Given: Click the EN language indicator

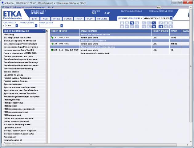Looking at the screenshot, I should (158, 8).
